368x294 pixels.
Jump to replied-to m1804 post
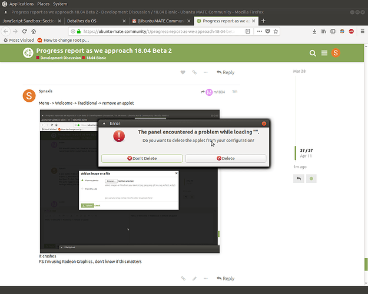point(213,92)
